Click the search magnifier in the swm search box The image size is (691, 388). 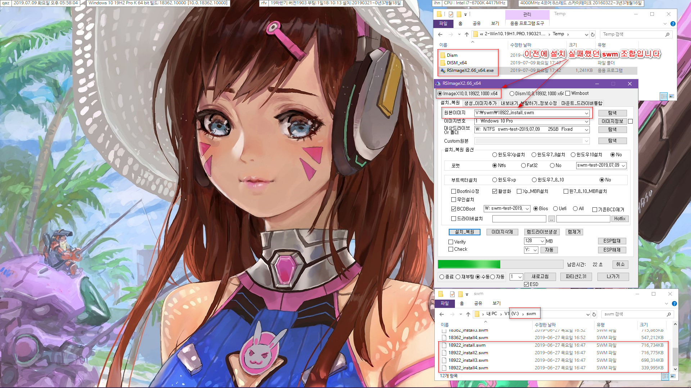click(669, 314)
